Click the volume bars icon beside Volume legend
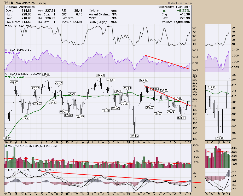Screen dimensions: 243x196 click(x=6, y=146)
